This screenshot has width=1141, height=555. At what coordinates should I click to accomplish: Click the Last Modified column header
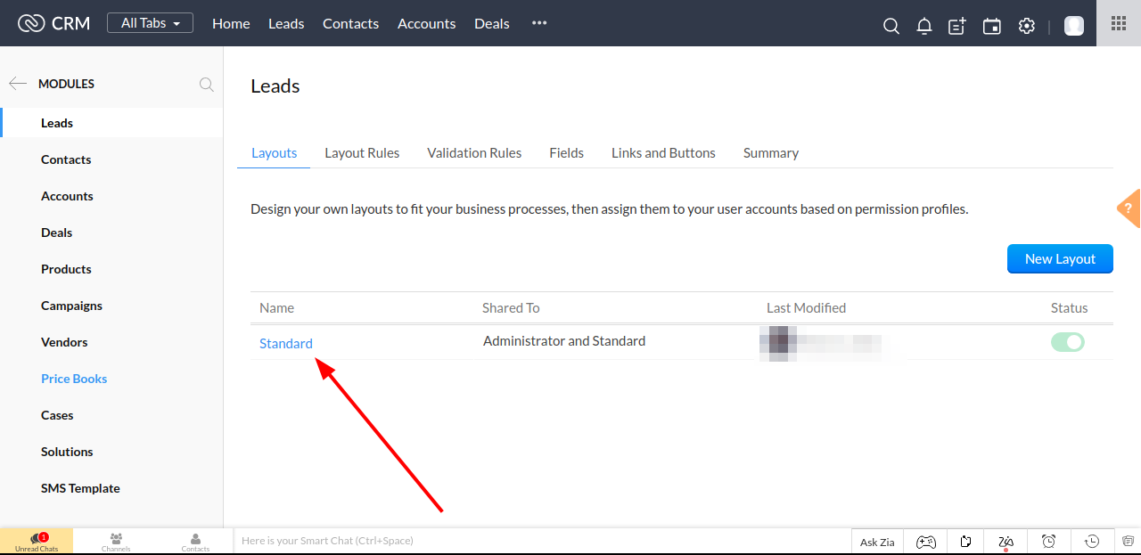tap(806, 308)
